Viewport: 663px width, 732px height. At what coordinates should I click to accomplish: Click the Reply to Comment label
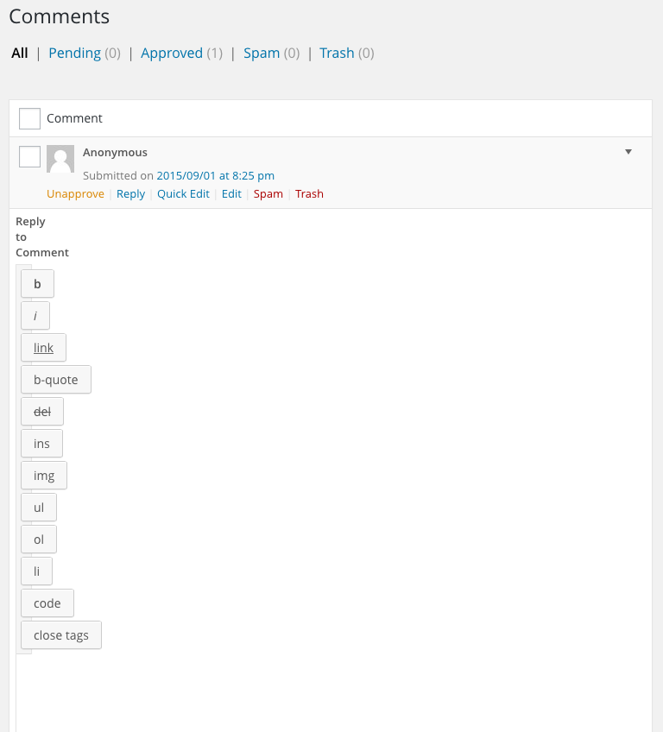point(42,237)
